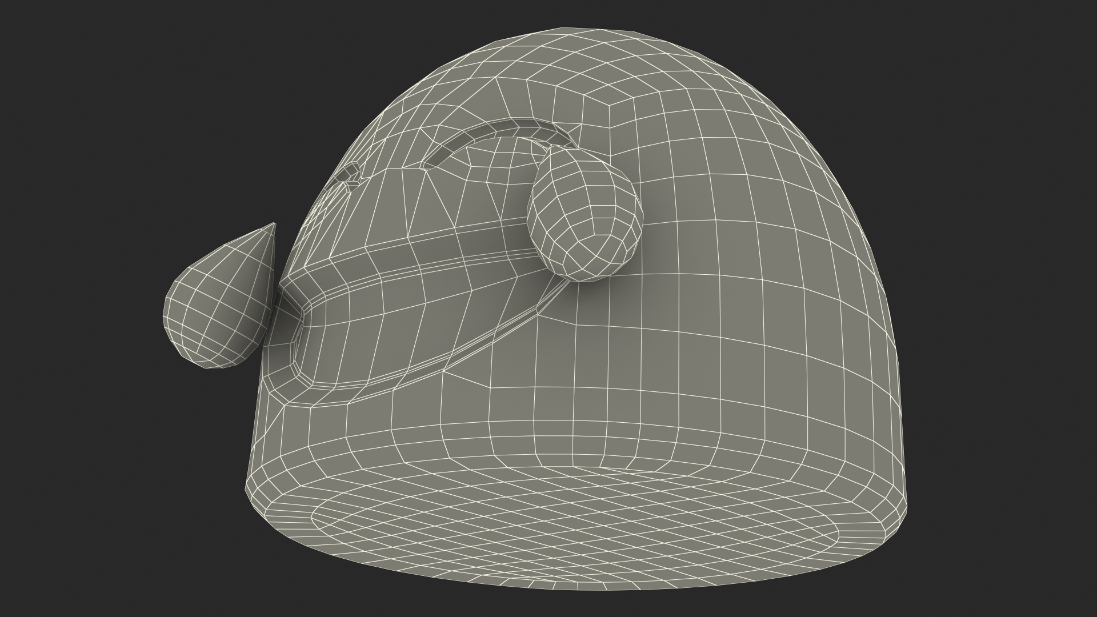The height and width of the screenshot is (617, 1097).
Task: Click the pointed tip of the left cone
Action: click(x=274, y=226)
